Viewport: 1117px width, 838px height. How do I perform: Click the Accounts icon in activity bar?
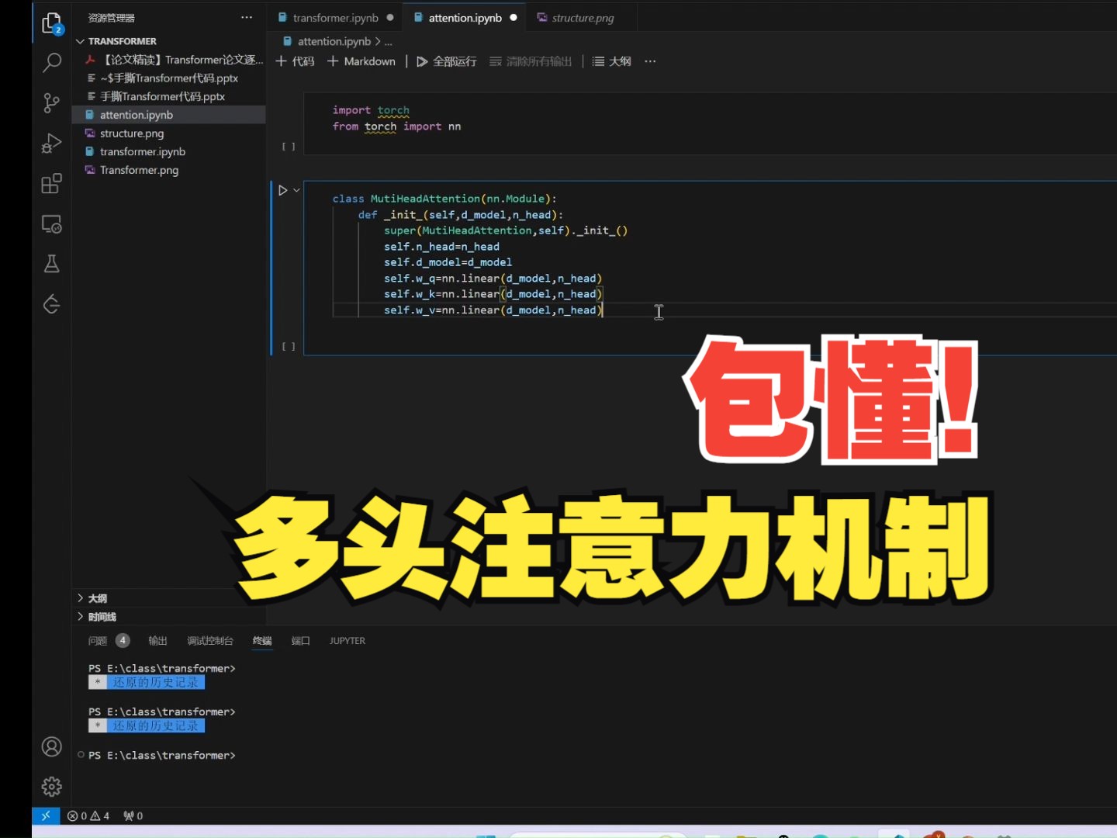[52, 746]
